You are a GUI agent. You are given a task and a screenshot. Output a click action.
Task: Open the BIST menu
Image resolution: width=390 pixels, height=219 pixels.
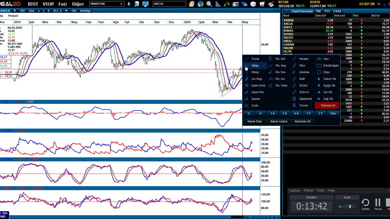coord(33,4)
